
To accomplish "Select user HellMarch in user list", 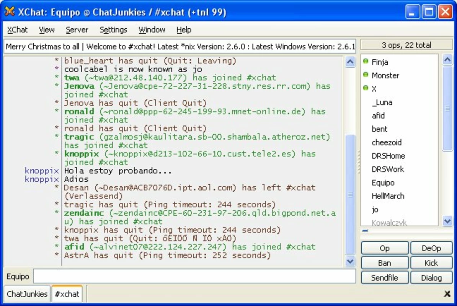I will 399,196.
